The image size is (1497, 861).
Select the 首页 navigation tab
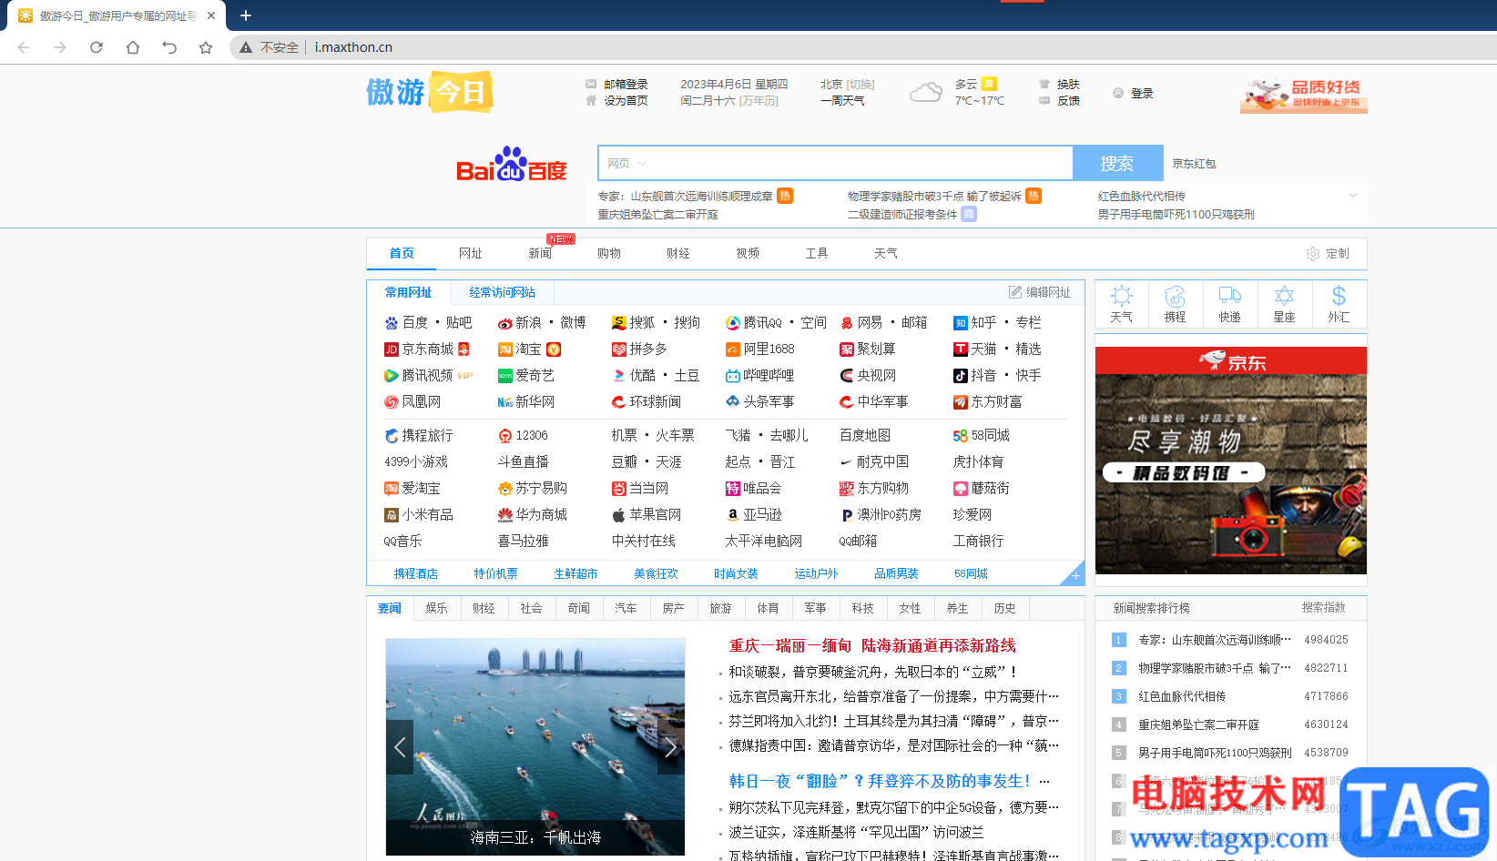402,253
